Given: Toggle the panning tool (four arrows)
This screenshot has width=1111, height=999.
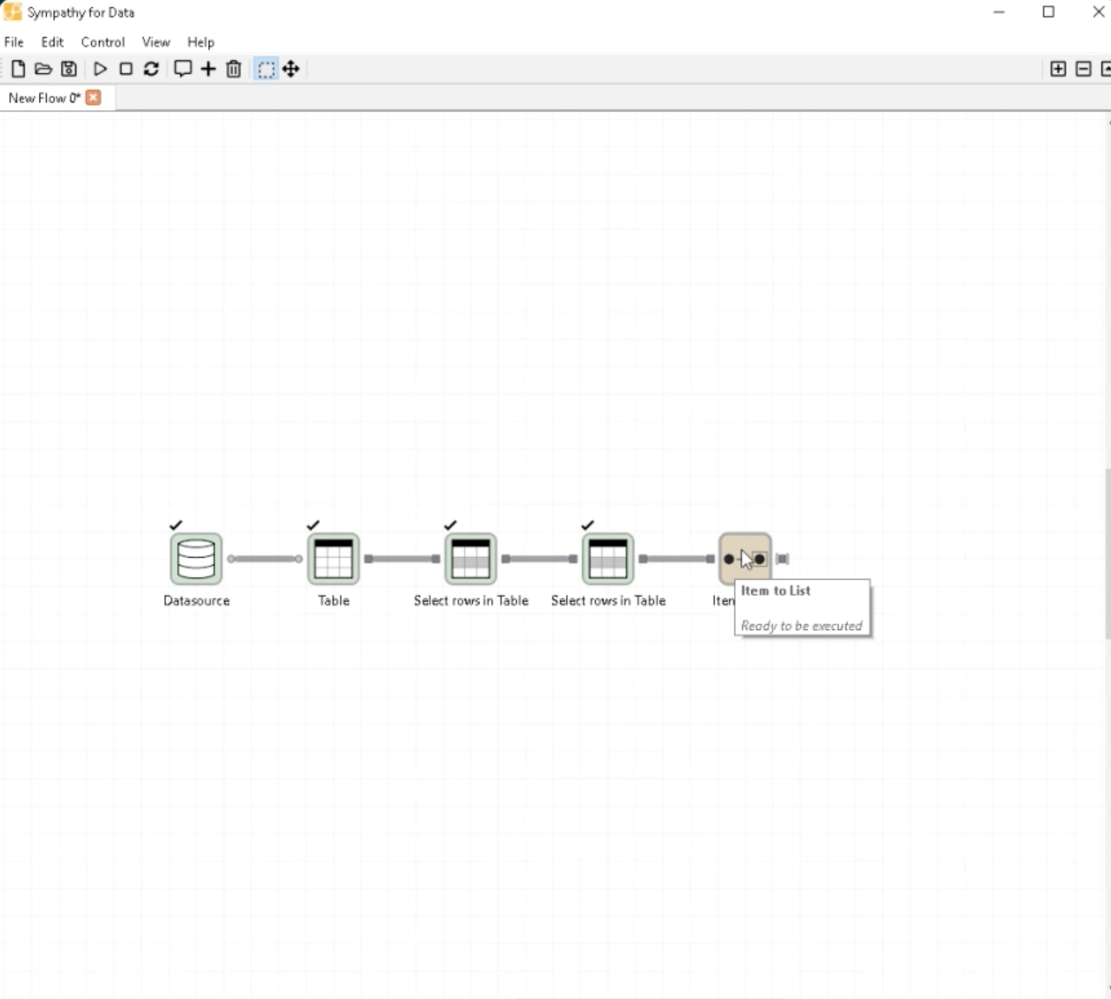Looking at the screenshot, I should [x=291, y=69].
